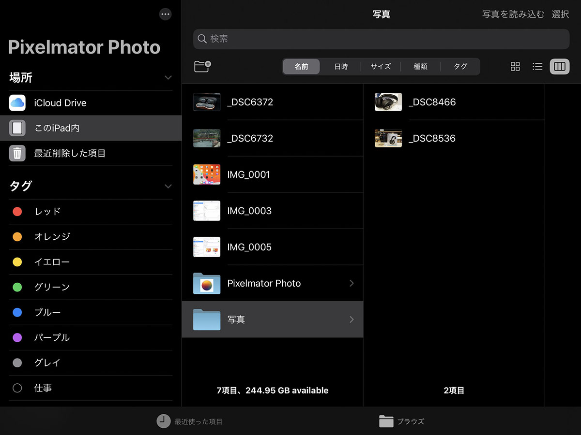Open the _DSC6372 thumbnail
This screenshot has height=435, width=581.
tap(207, 102)
